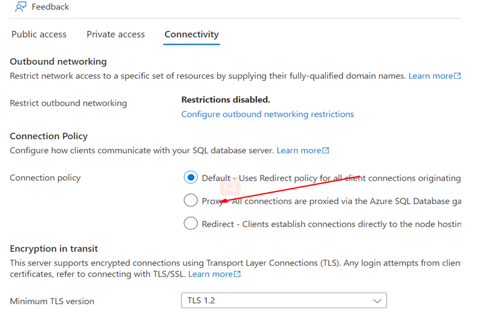489x327 pixels.
Task: Choose the Proxy connection policy option
Action: pyautogui.click(x=191, y=200)
